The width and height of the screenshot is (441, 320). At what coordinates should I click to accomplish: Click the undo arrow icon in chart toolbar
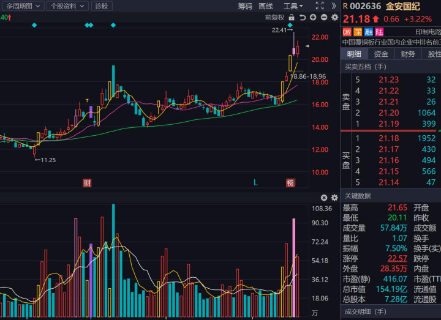pyautogui.click(x=302, y=17)
